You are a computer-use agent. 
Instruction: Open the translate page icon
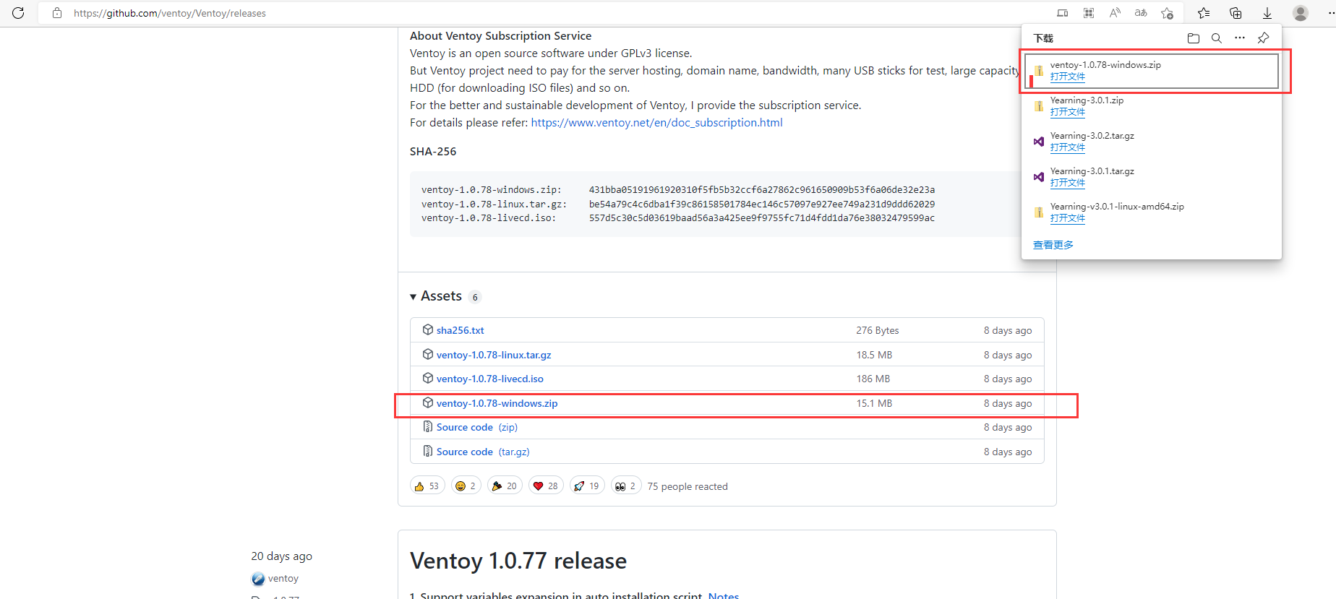pos(1141,13)
